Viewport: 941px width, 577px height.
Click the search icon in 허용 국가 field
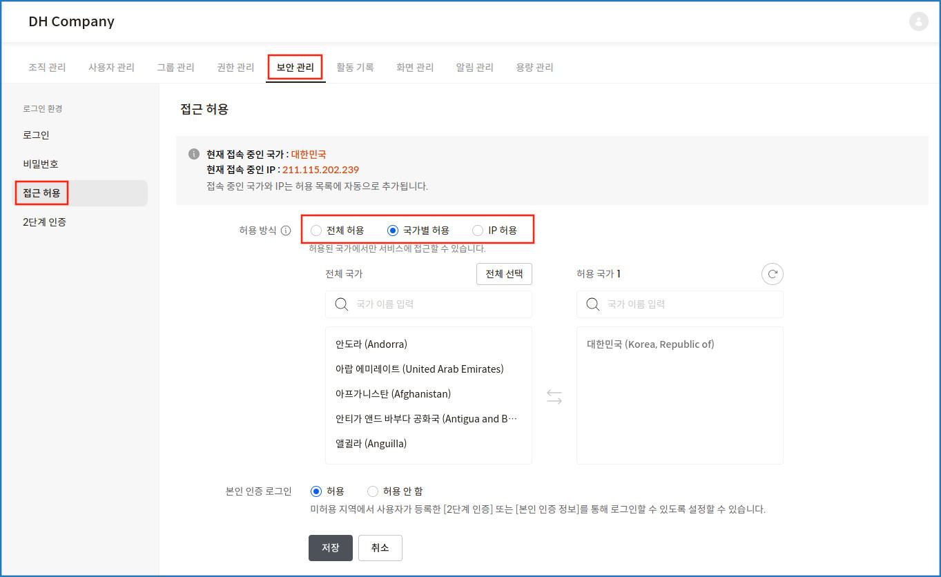(x=592, y=304)
